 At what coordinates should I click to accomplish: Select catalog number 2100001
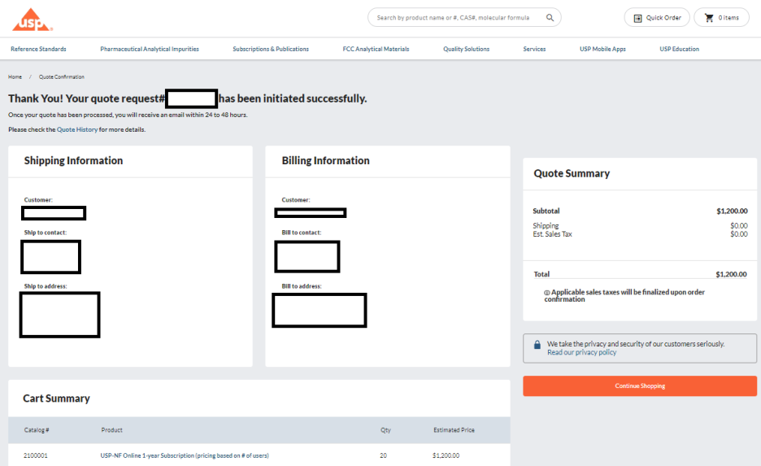pos(36,455)
